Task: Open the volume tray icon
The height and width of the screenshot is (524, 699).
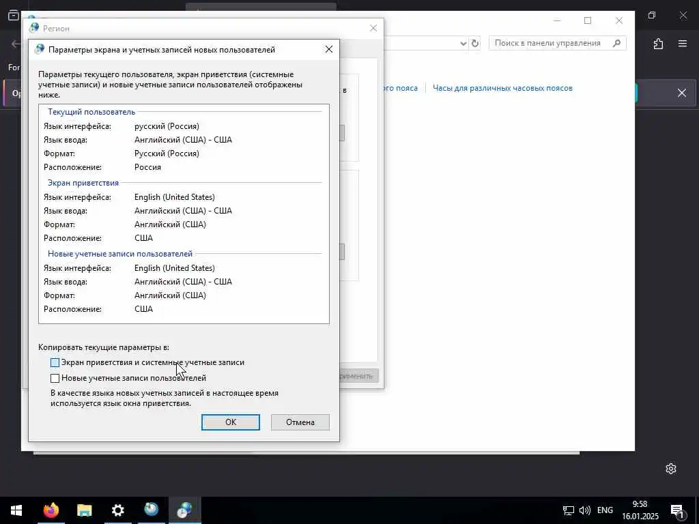Action: click(584, 510)
